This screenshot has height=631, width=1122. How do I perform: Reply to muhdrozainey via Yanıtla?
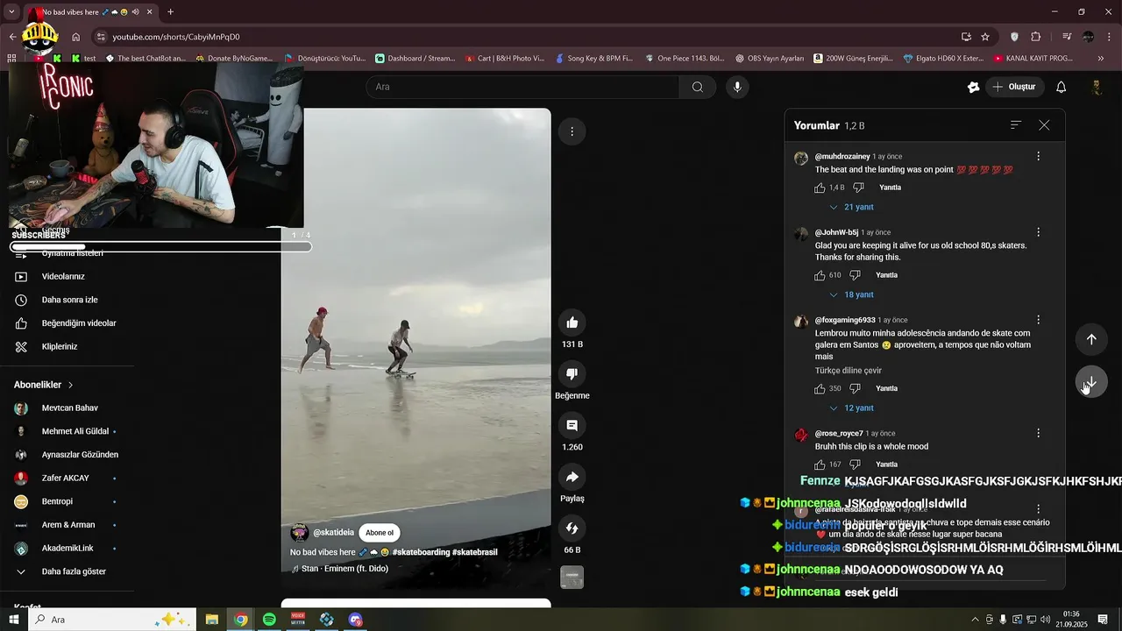coord(890,188)
